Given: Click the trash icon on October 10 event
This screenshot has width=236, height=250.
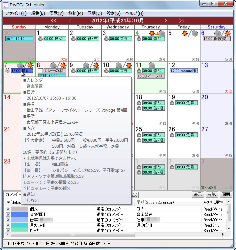Looking at the screenshot, I should (106, 71).
